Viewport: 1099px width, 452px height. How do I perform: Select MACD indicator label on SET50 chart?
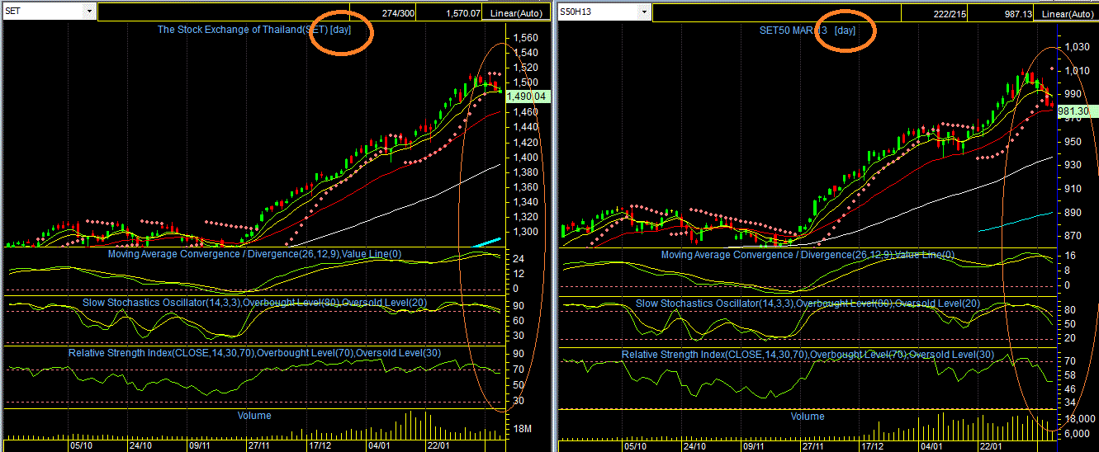coord(808,255)
